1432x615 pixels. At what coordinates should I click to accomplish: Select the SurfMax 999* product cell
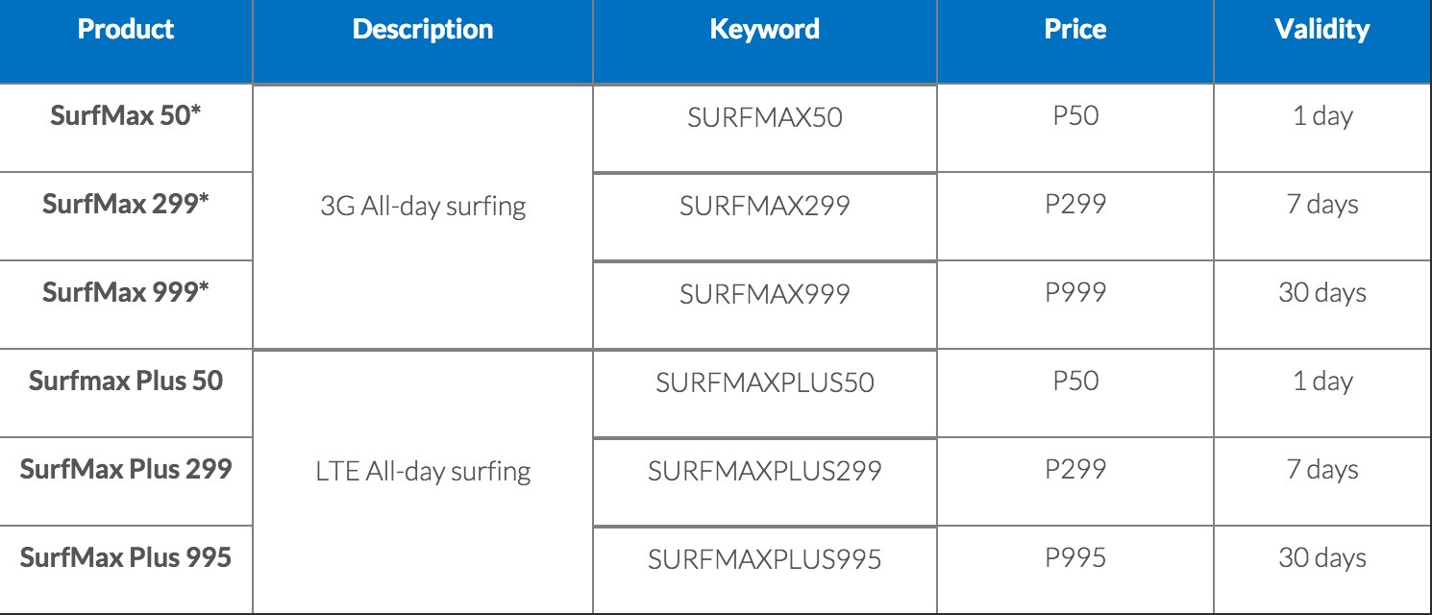point(126,293)
